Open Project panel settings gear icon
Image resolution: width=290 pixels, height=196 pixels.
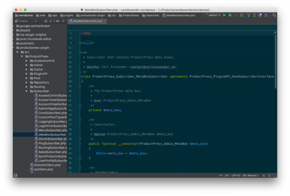coord(58,21)
